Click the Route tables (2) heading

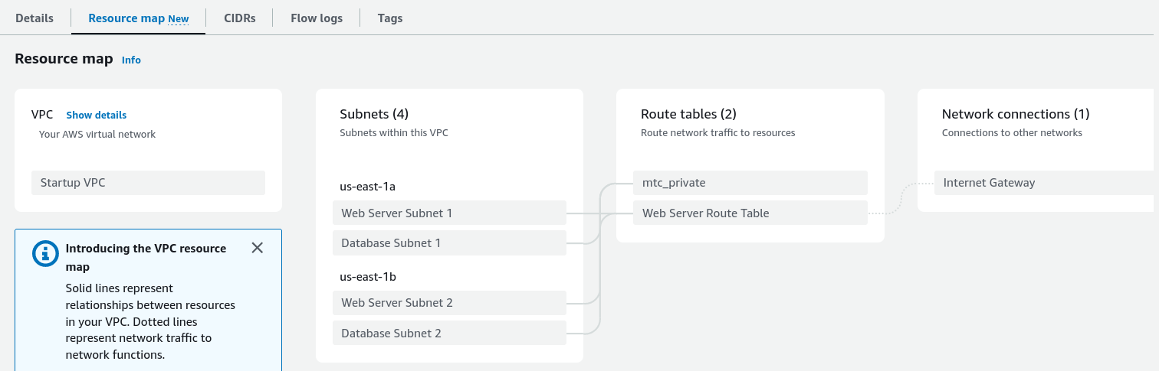(x=688, y=114)
